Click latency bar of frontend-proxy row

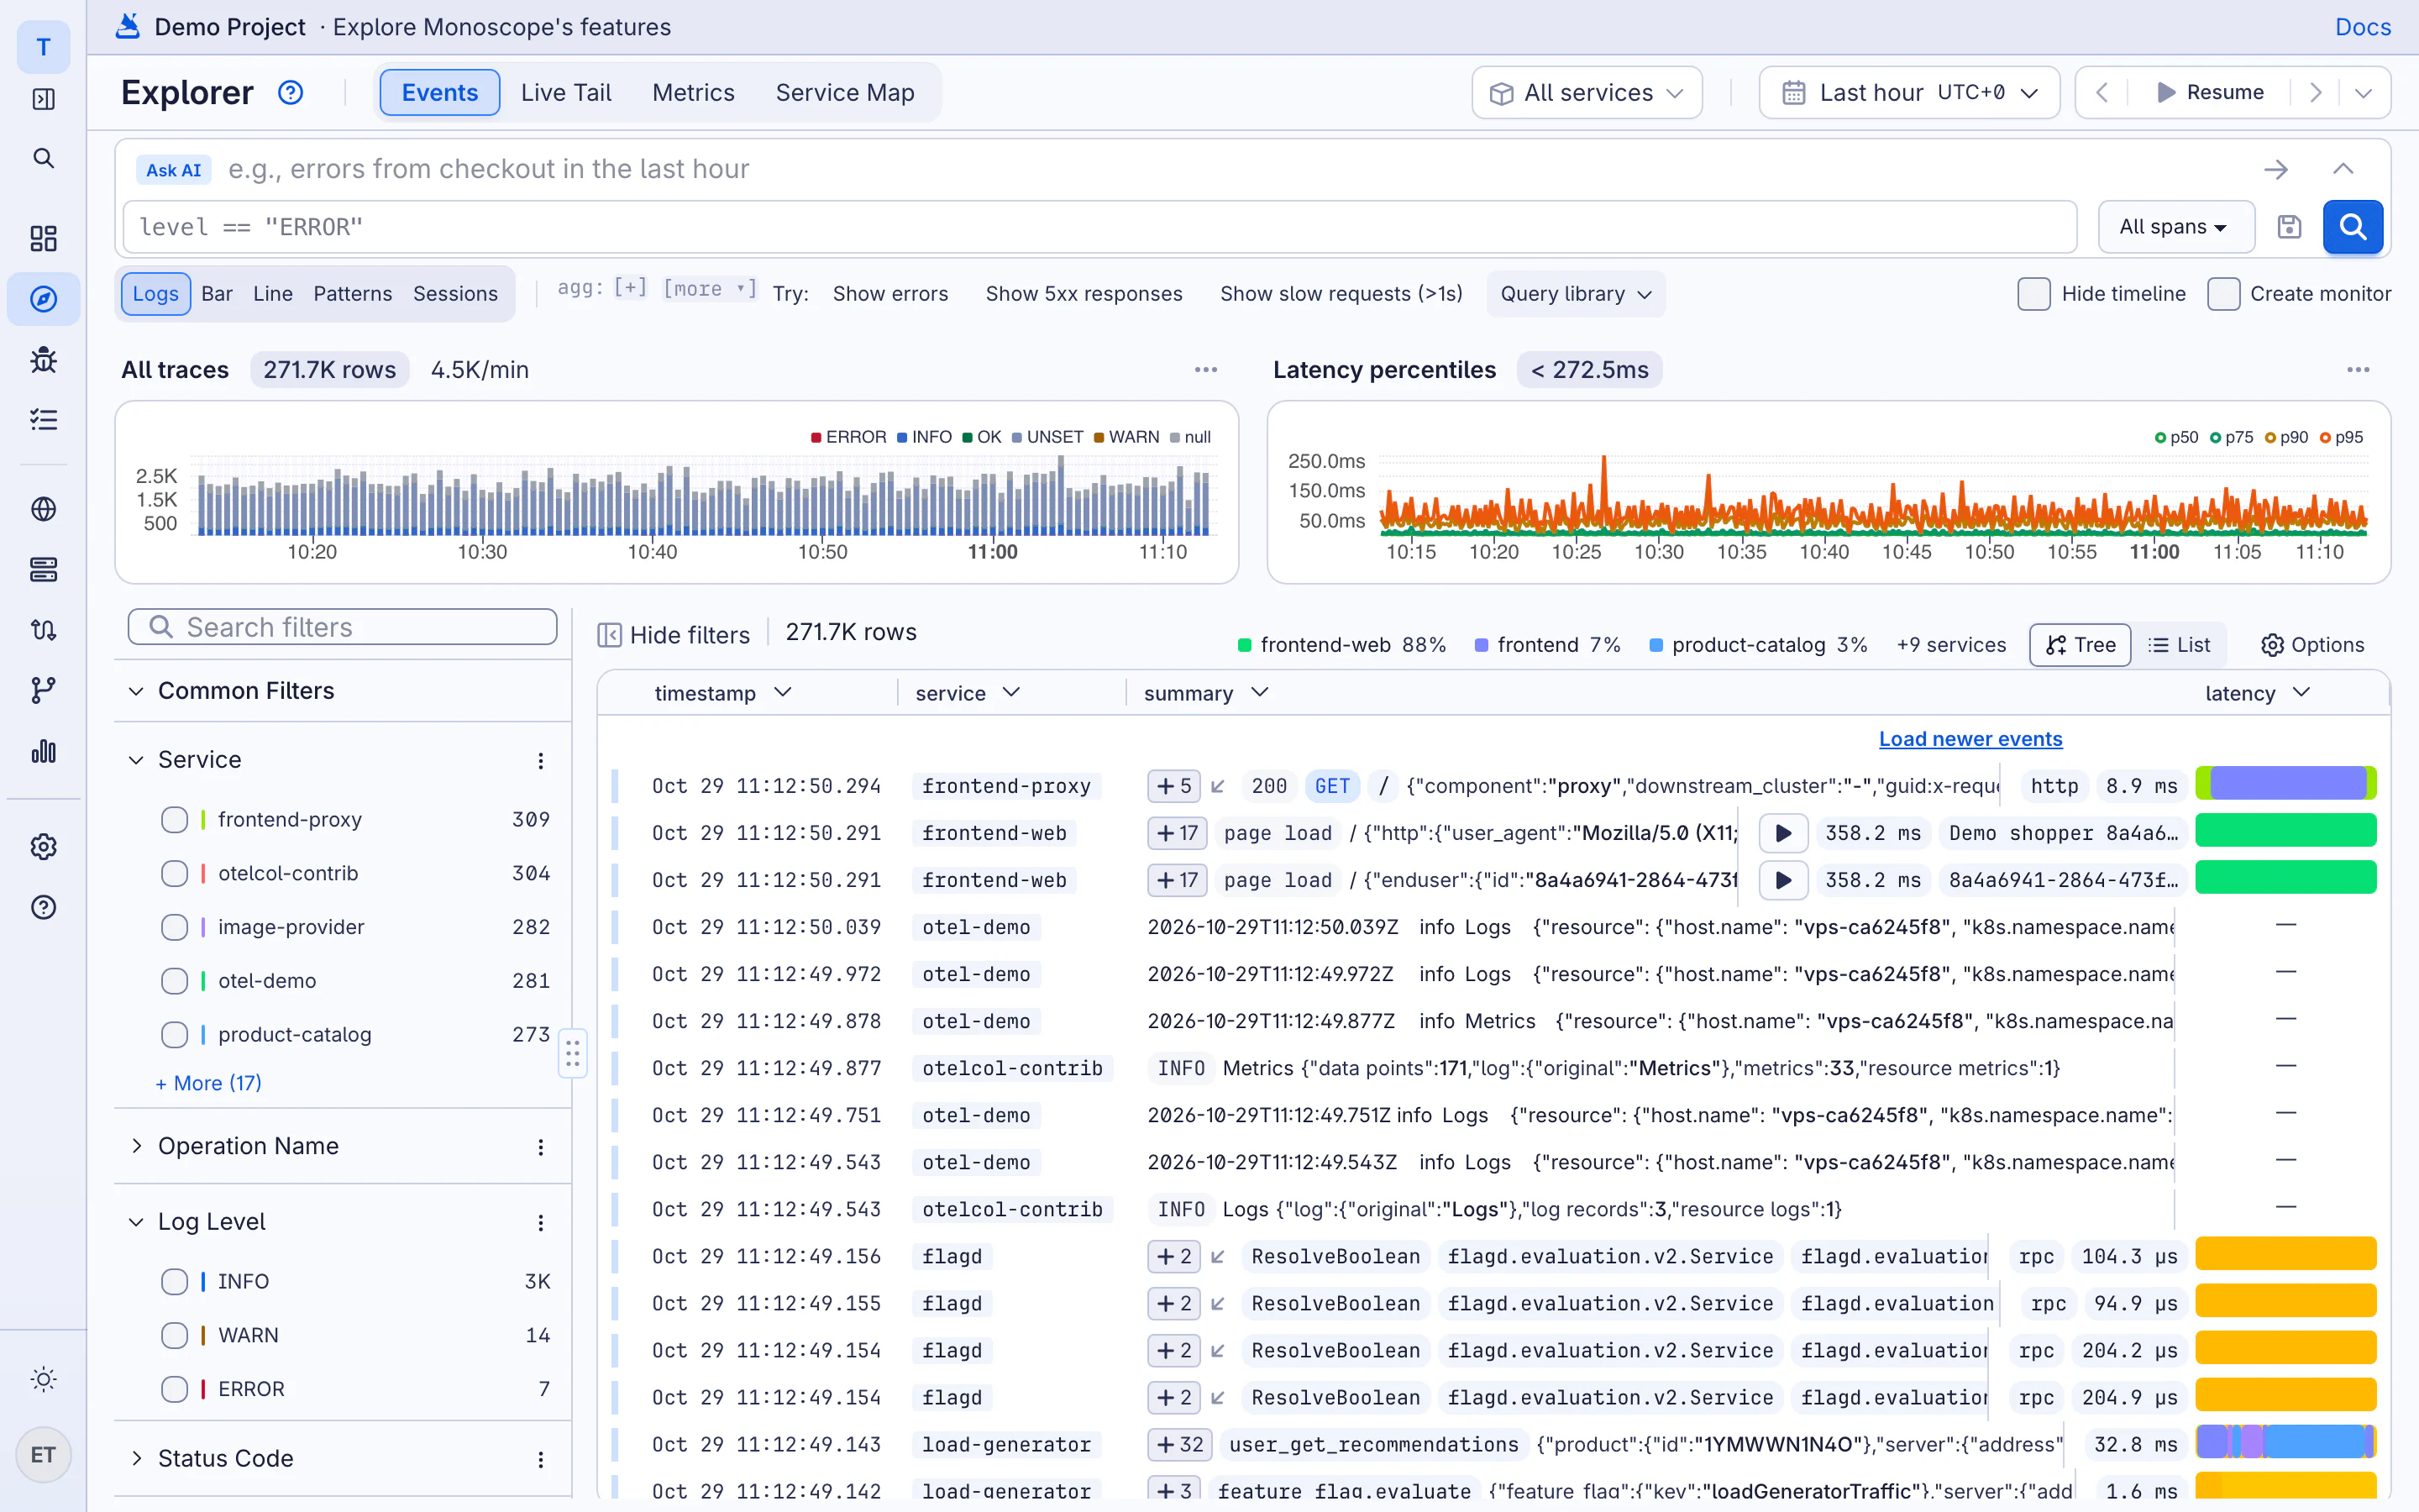[x=2285, y=784]
